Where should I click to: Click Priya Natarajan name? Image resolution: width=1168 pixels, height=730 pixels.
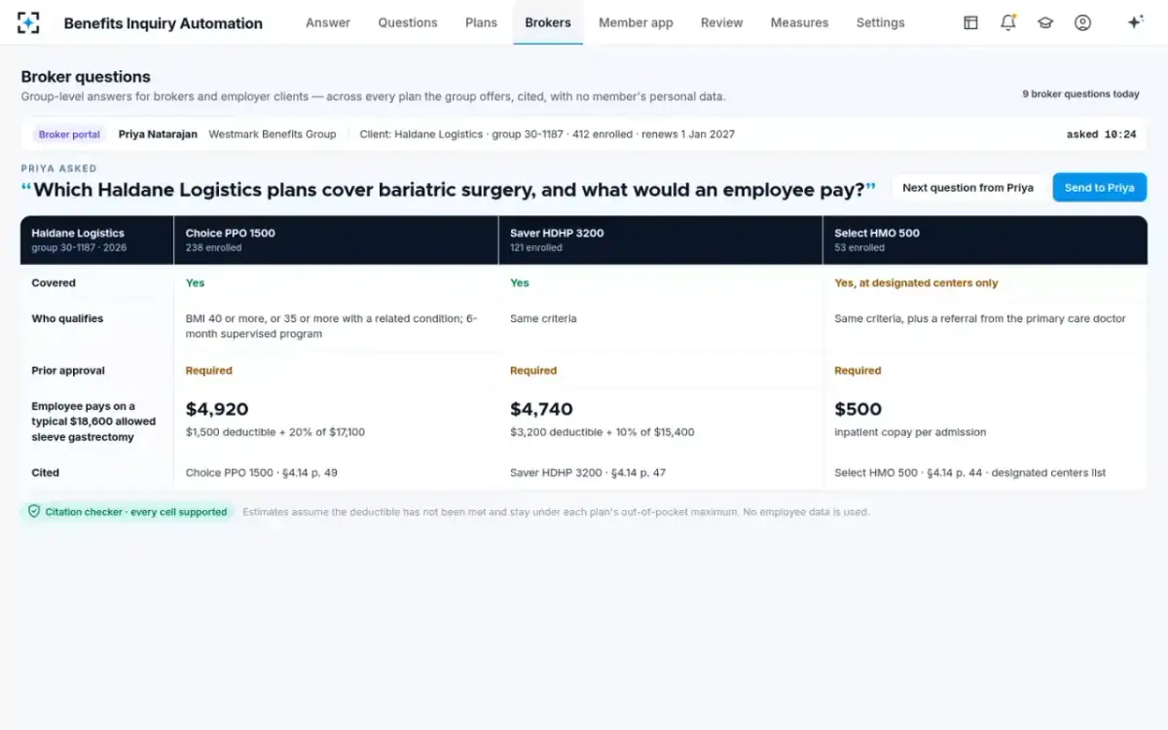pyautogui.click(x=158, y=134)
